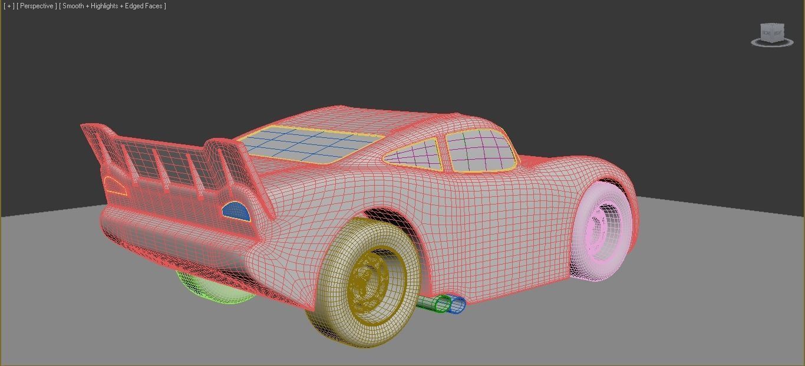The height and width of the screenshot is (366, 805).
Task: Select the magenta-gridded rear quarter window
Action: coord(414,154)
